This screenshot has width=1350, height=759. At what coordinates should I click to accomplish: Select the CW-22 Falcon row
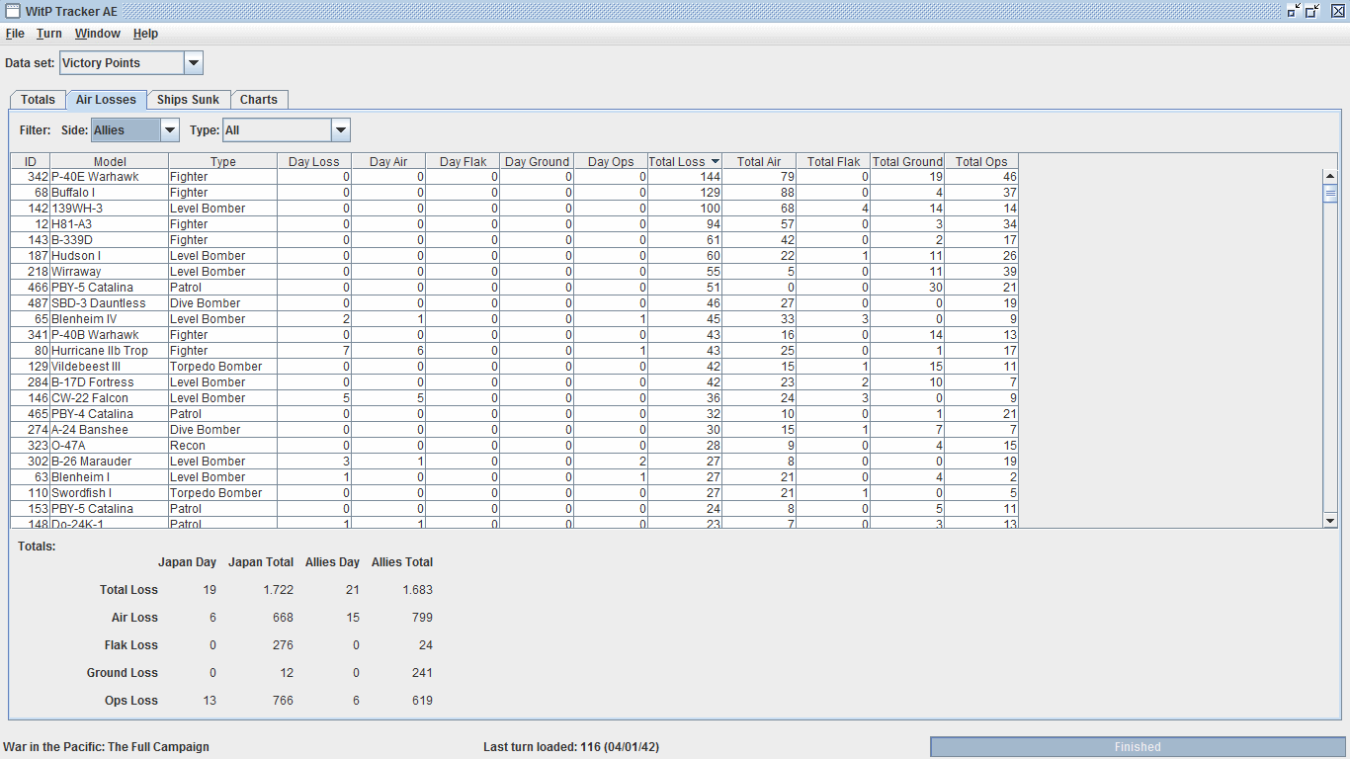[x=514, y=398]
